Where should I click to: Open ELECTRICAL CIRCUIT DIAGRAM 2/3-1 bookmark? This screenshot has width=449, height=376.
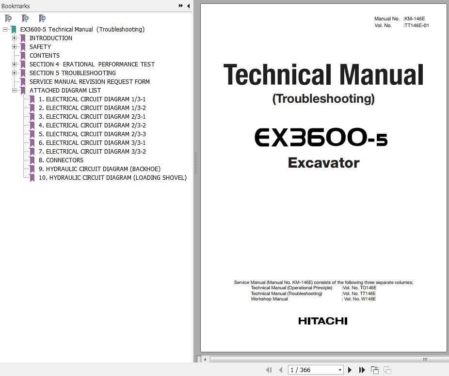[92, 117]
